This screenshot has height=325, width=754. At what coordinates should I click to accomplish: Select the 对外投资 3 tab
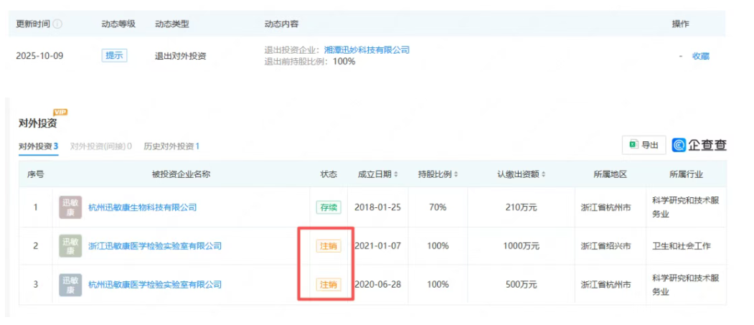tap(38, 146)
